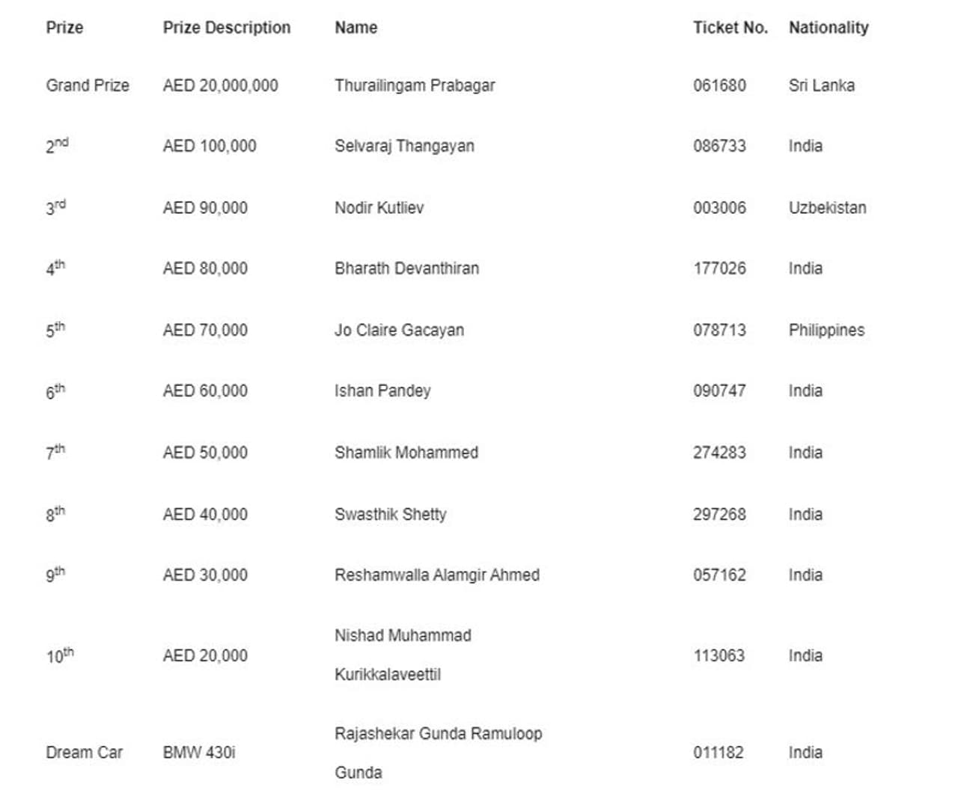Select ticket number 086733

(718, 146)
